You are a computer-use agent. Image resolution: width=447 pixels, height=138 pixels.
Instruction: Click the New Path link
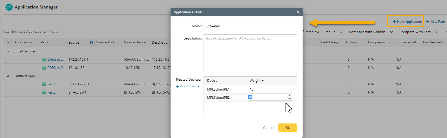pos(435,21)
